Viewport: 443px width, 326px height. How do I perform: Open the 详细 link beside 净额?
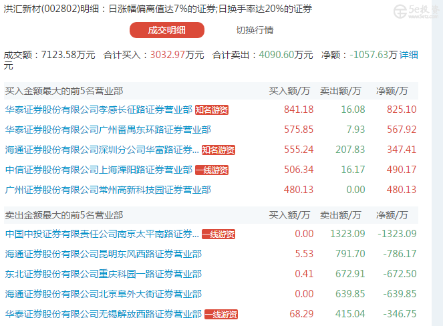click(x=408, y=55)
